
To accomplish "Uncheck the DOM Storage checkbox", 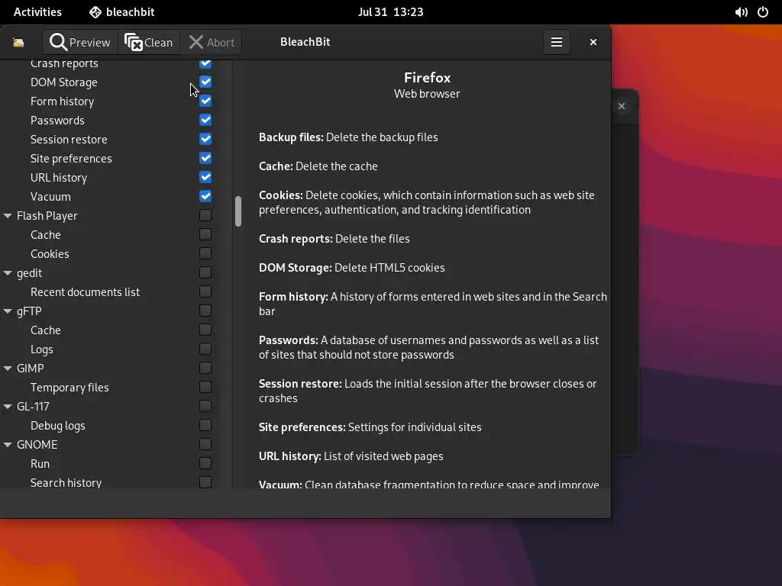I will [x=205, y=82].
